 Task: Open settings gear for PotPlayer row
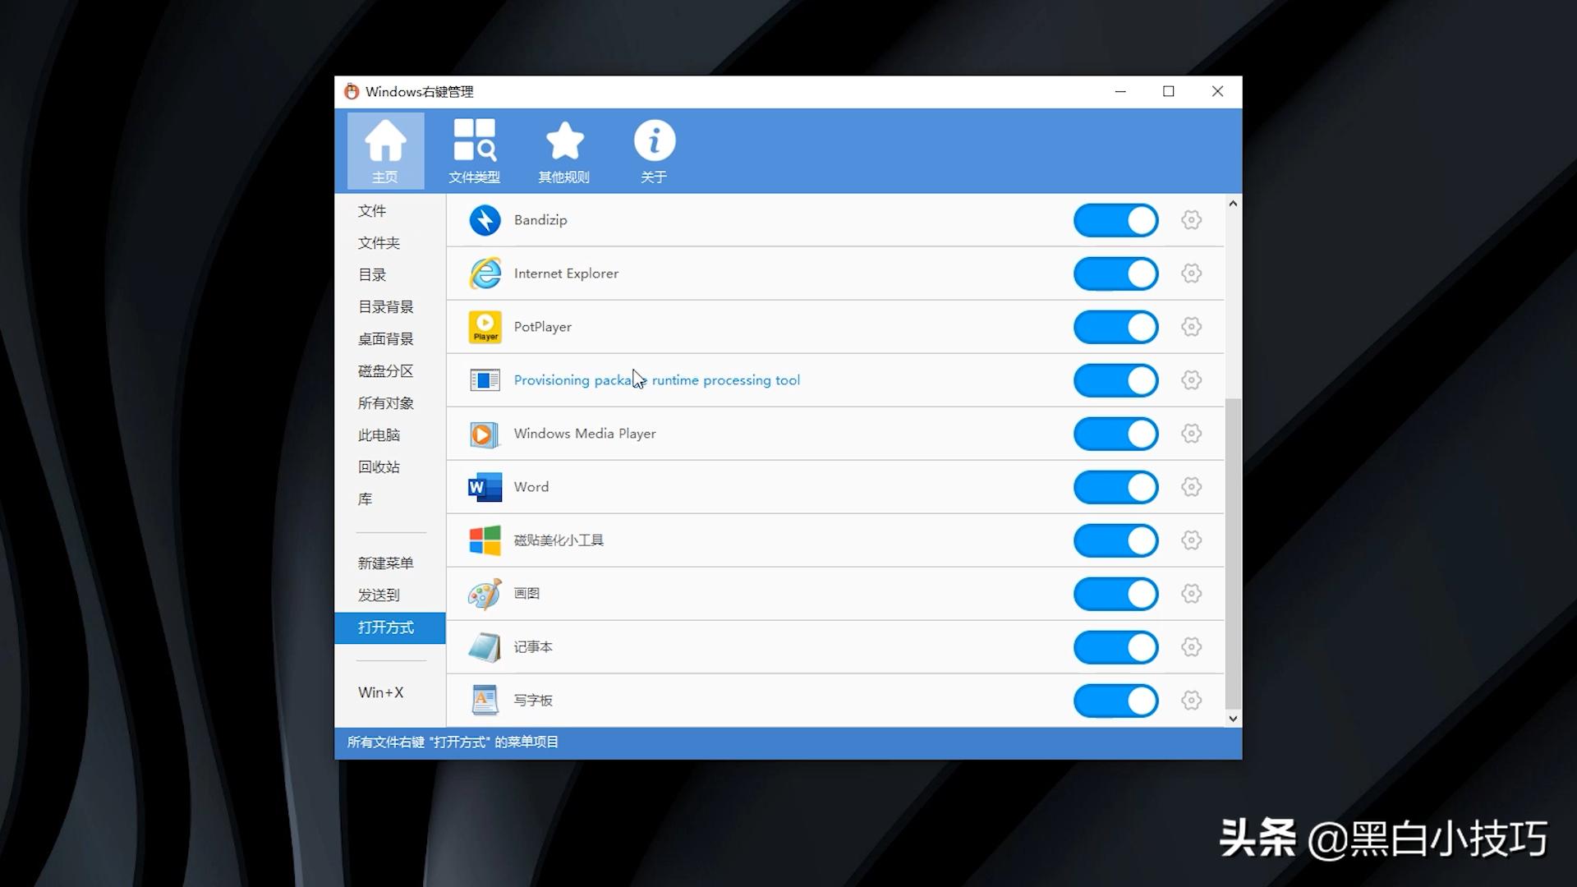click(1191, 327)
